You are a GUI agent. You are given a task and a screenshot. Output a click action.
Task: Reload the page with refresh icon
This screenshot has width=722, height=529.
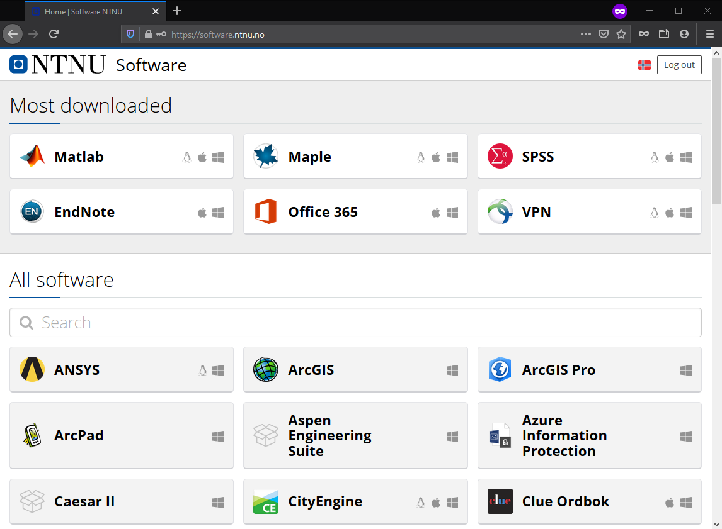[x=54, y=34]
